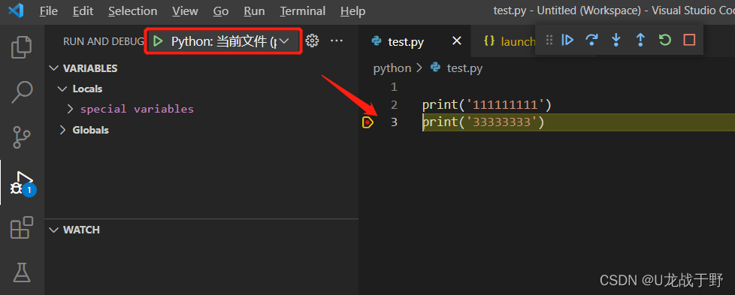Open launch.json via the gear icon
735x295 pixels.
(x=312, y=41)
